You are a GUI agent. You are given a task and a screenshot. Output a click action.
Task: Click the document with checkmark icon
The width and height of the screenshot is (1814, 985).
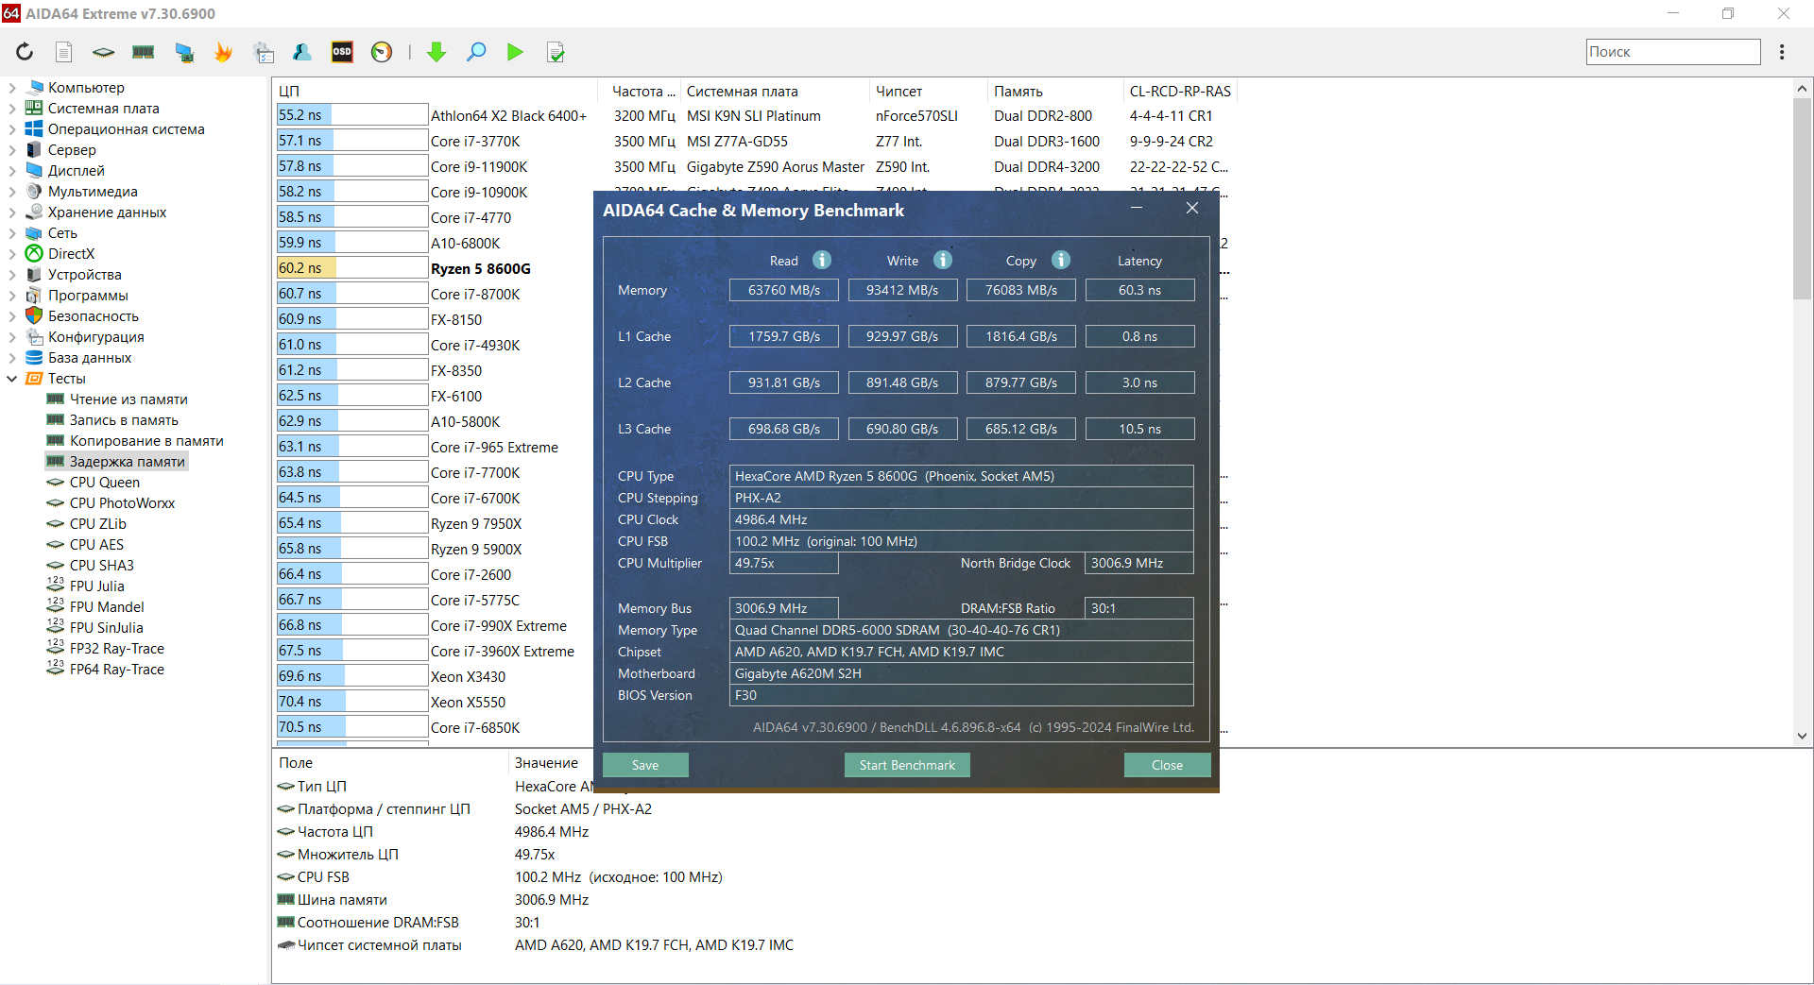point(556,52)
